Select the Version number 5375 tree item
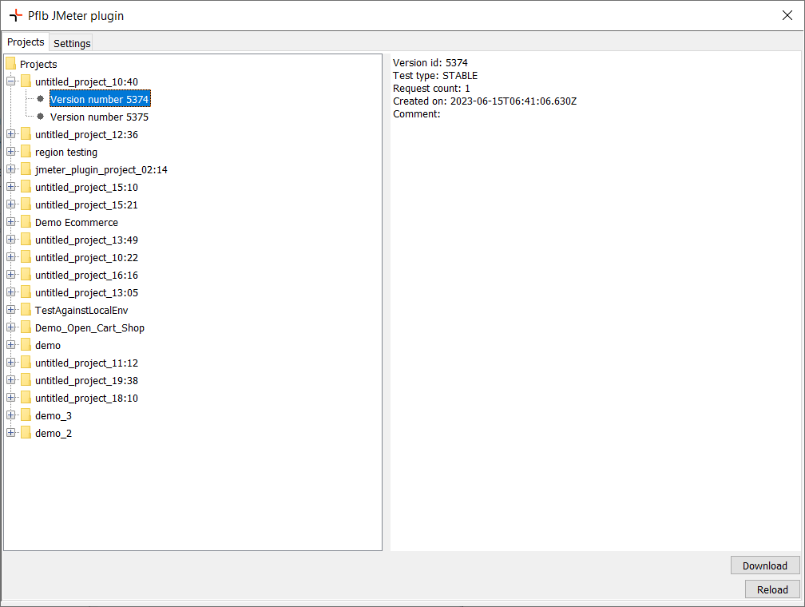This screenshot has width=805, height=607. click(x=99, y=117)
